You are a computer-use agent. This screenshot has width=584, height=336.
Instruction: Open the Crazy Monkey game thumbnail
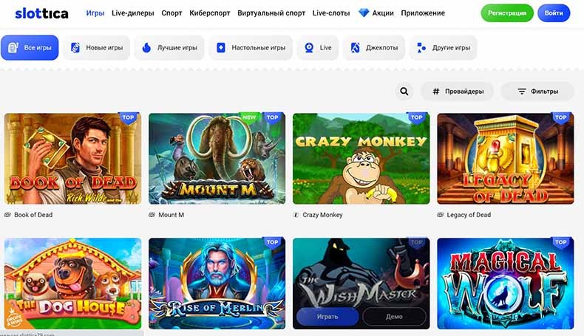pos(361,159)
